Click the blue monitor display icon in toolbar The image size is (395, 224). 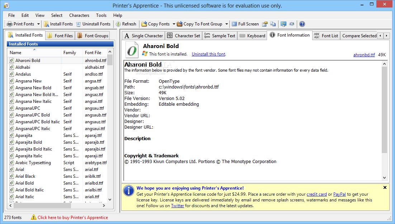coord(284,24)
